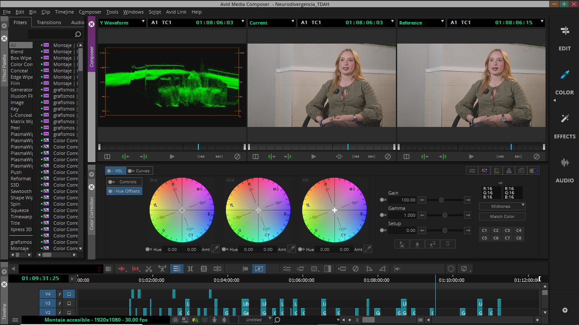Open the Avid Link menu
Image resolution: width=579 pixels, height=325 pixels.
tap(176, 12)
